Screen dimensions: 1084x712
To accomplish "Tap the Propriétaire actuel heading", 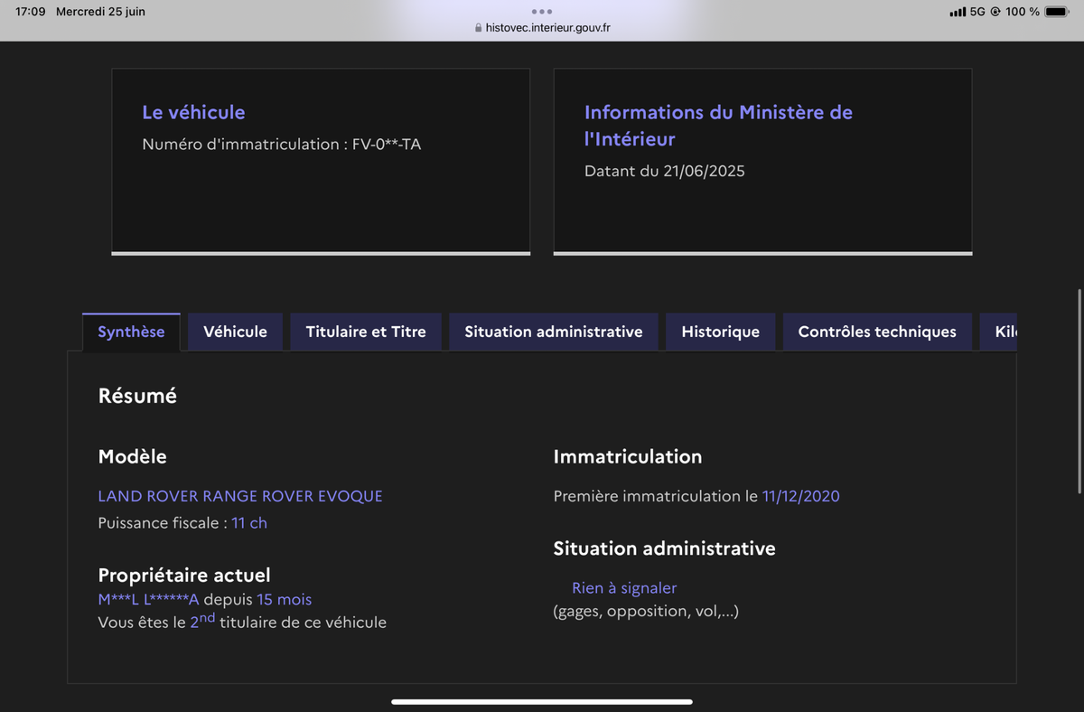I will (x=184, y=576).
